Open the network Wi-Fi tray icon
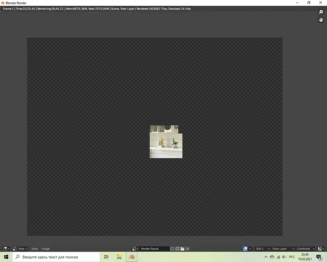 279,257
